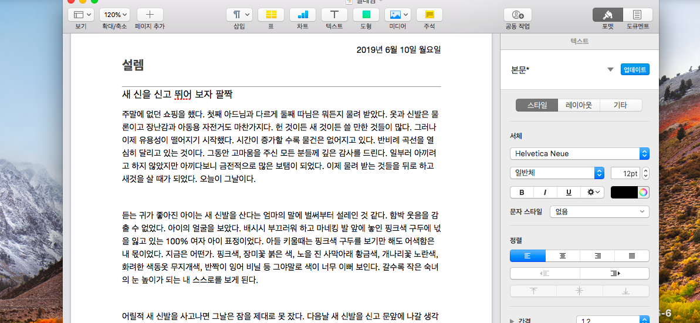
Task: Click the 텍스트 inspector panel header
Action: 580,41
